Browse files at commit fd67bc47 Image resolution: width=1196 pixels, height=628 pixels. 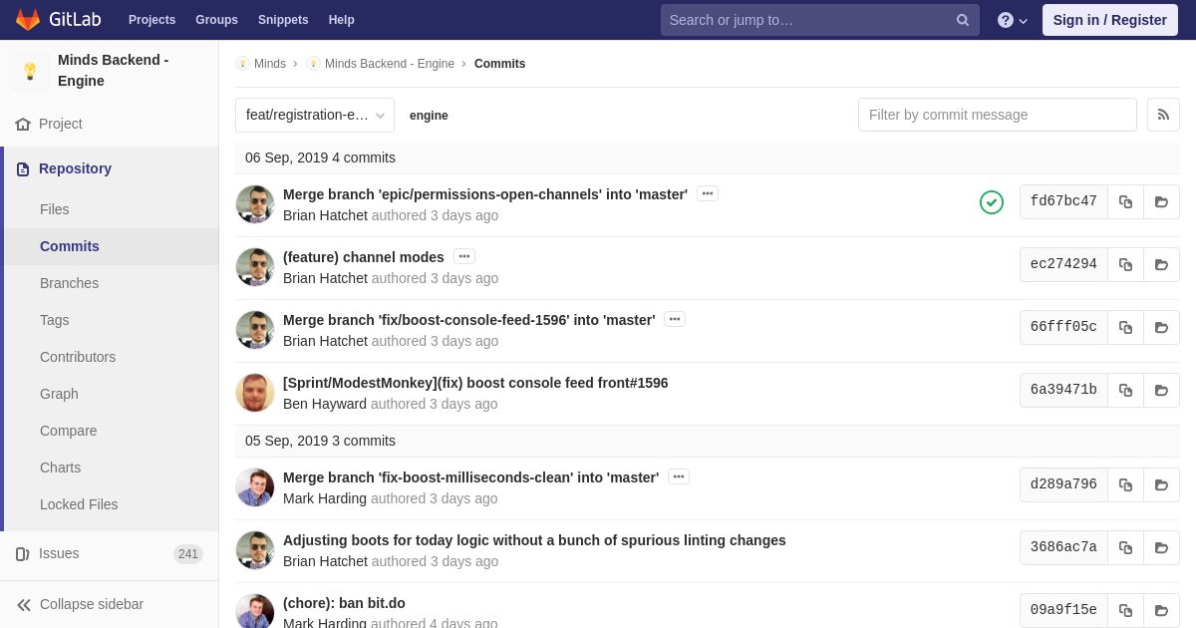[1161, 201]
